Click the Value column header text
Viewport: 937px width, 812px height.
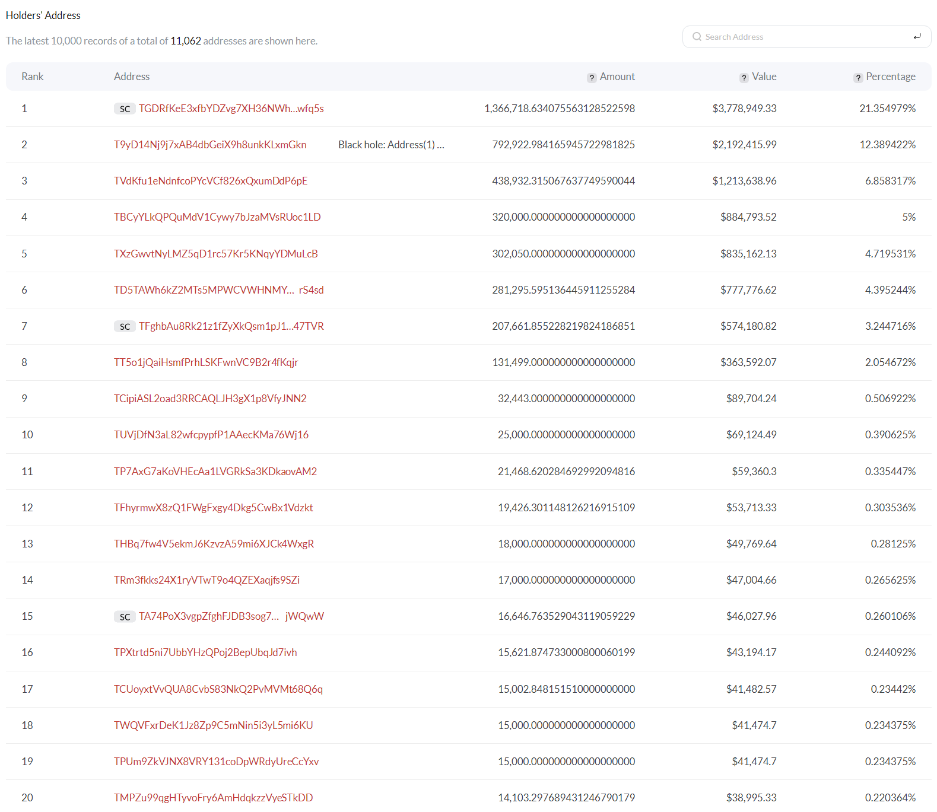[764, 77]
